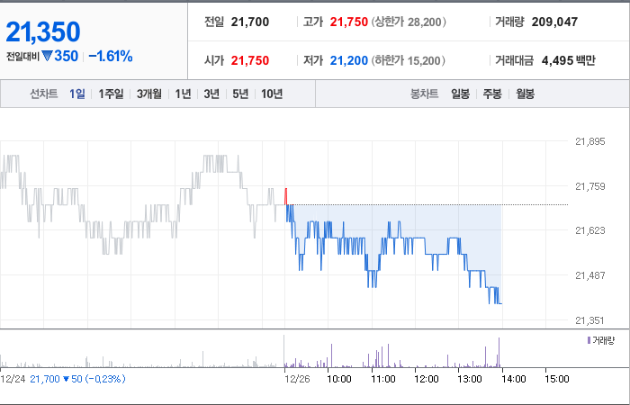Select the 3년 chart range
This screenshot has width=630, height=405.
[x=211, y=94]
